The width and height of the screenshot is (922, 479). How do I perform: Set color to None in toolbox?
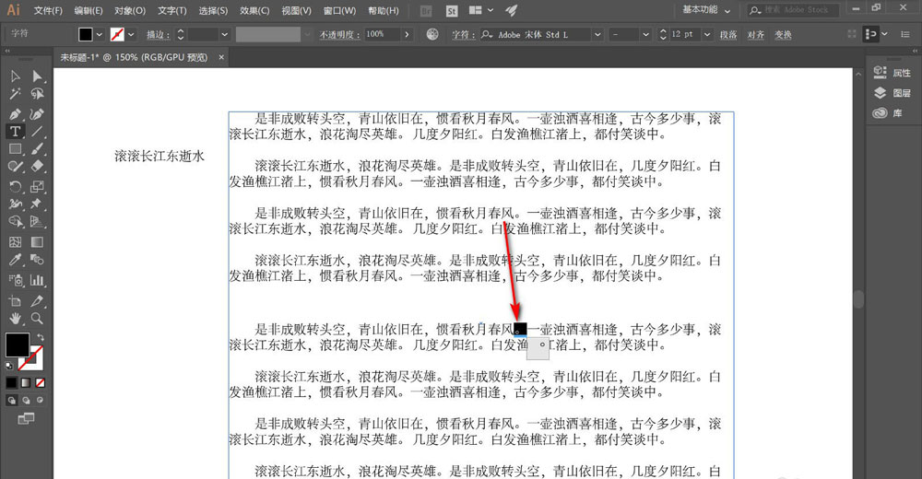[x=40, y=381]
